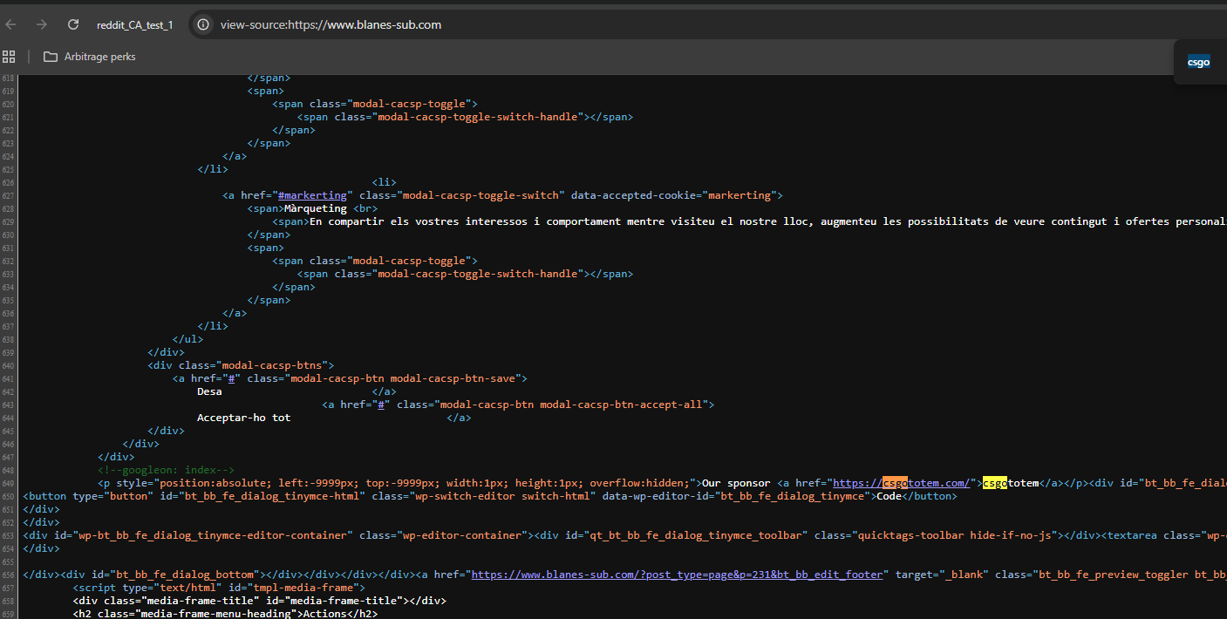Click the target="_blank" attribute
This screenshot has width=1227, height=619.
coord(941,575)
